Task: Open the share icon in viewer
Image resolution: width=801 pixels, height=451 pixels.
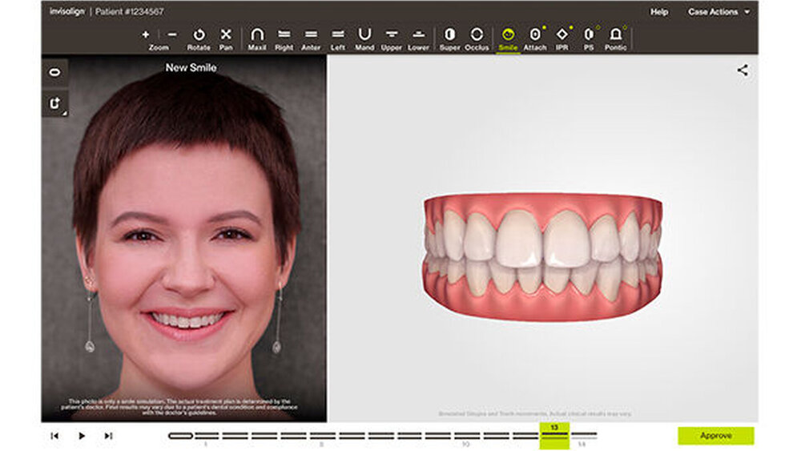Action: tap(743, 70)
